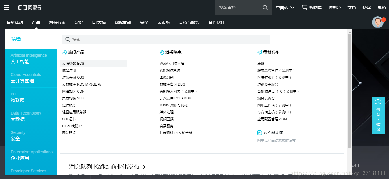Open Web应用防火墙 link
Screen dimensions: 389x179
coord(172,64)
